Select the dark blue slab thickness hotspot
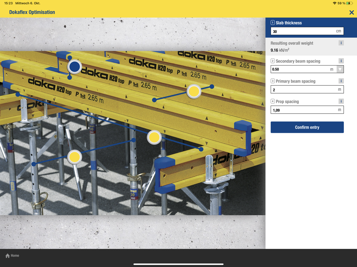 pyautogui.click(x=75, y=67)
